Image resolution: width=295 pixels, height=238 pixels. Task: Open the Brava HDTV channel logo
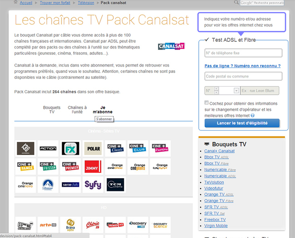(x=70, y=225)
